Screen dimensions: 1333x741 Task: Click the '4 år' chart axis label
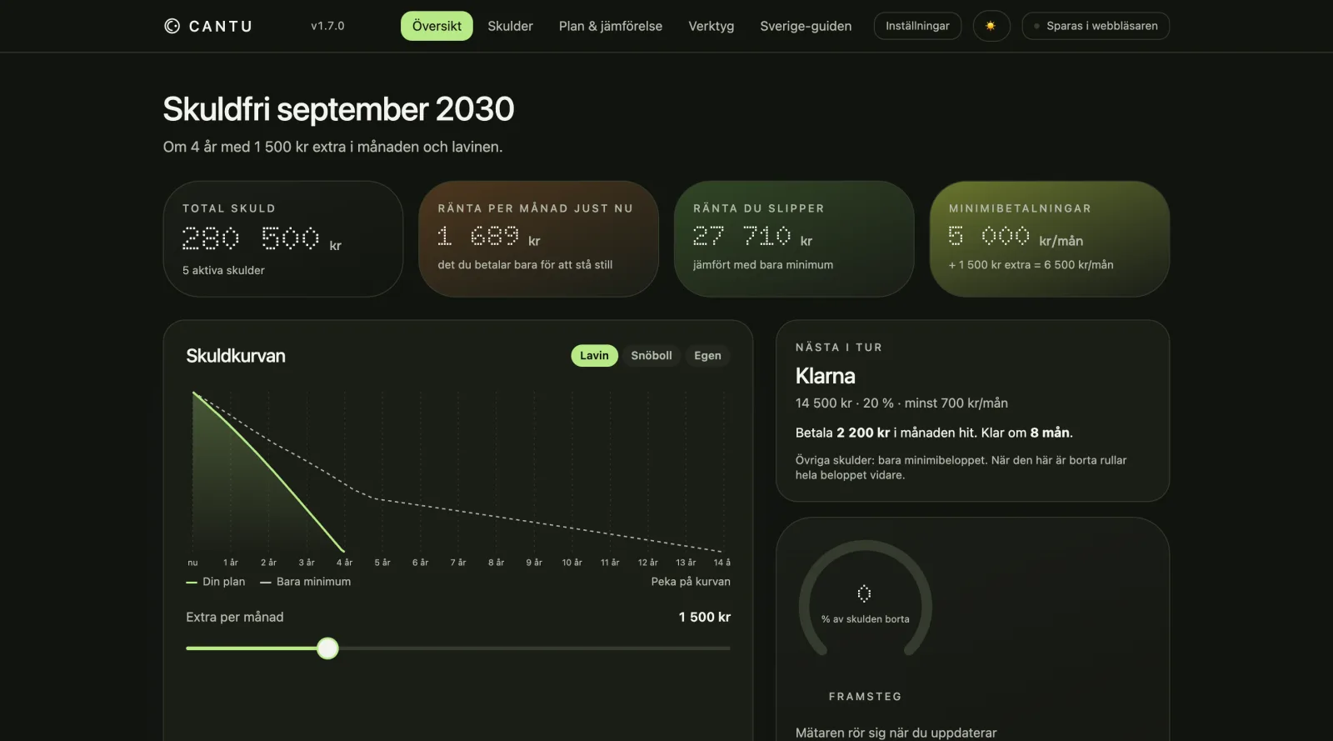tap(344, 563)
